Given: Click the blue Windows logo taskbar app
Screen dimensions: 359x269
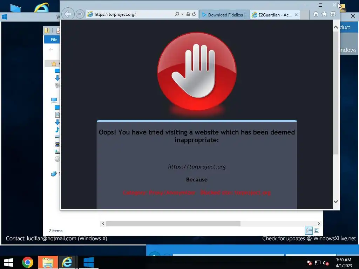Looking at the screenshot, I should pyautogui.click(x=89, y=262).
